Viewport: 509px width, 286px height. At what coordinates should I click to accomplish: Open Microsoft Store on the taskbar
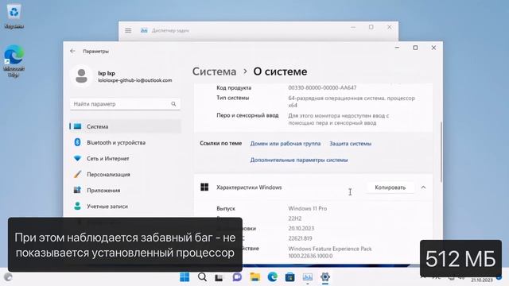point(289,277)
